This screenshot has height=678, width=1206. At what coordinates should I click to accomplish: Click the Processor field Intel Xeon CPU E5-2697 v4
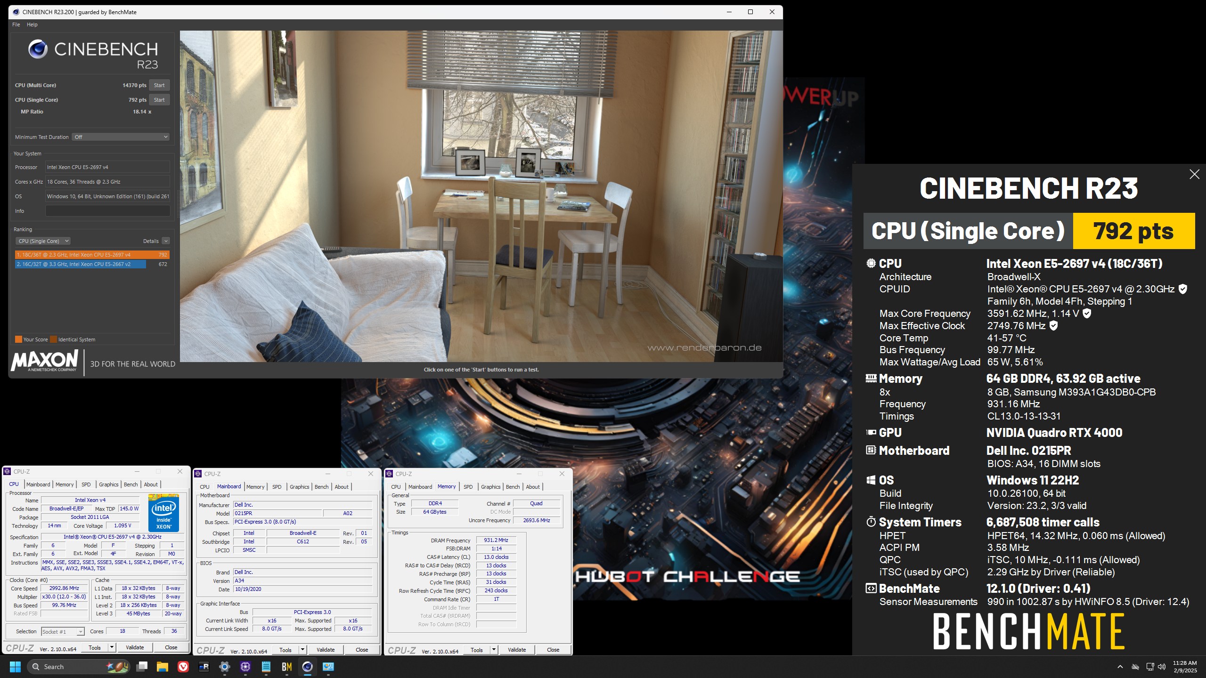click(107, 167)
